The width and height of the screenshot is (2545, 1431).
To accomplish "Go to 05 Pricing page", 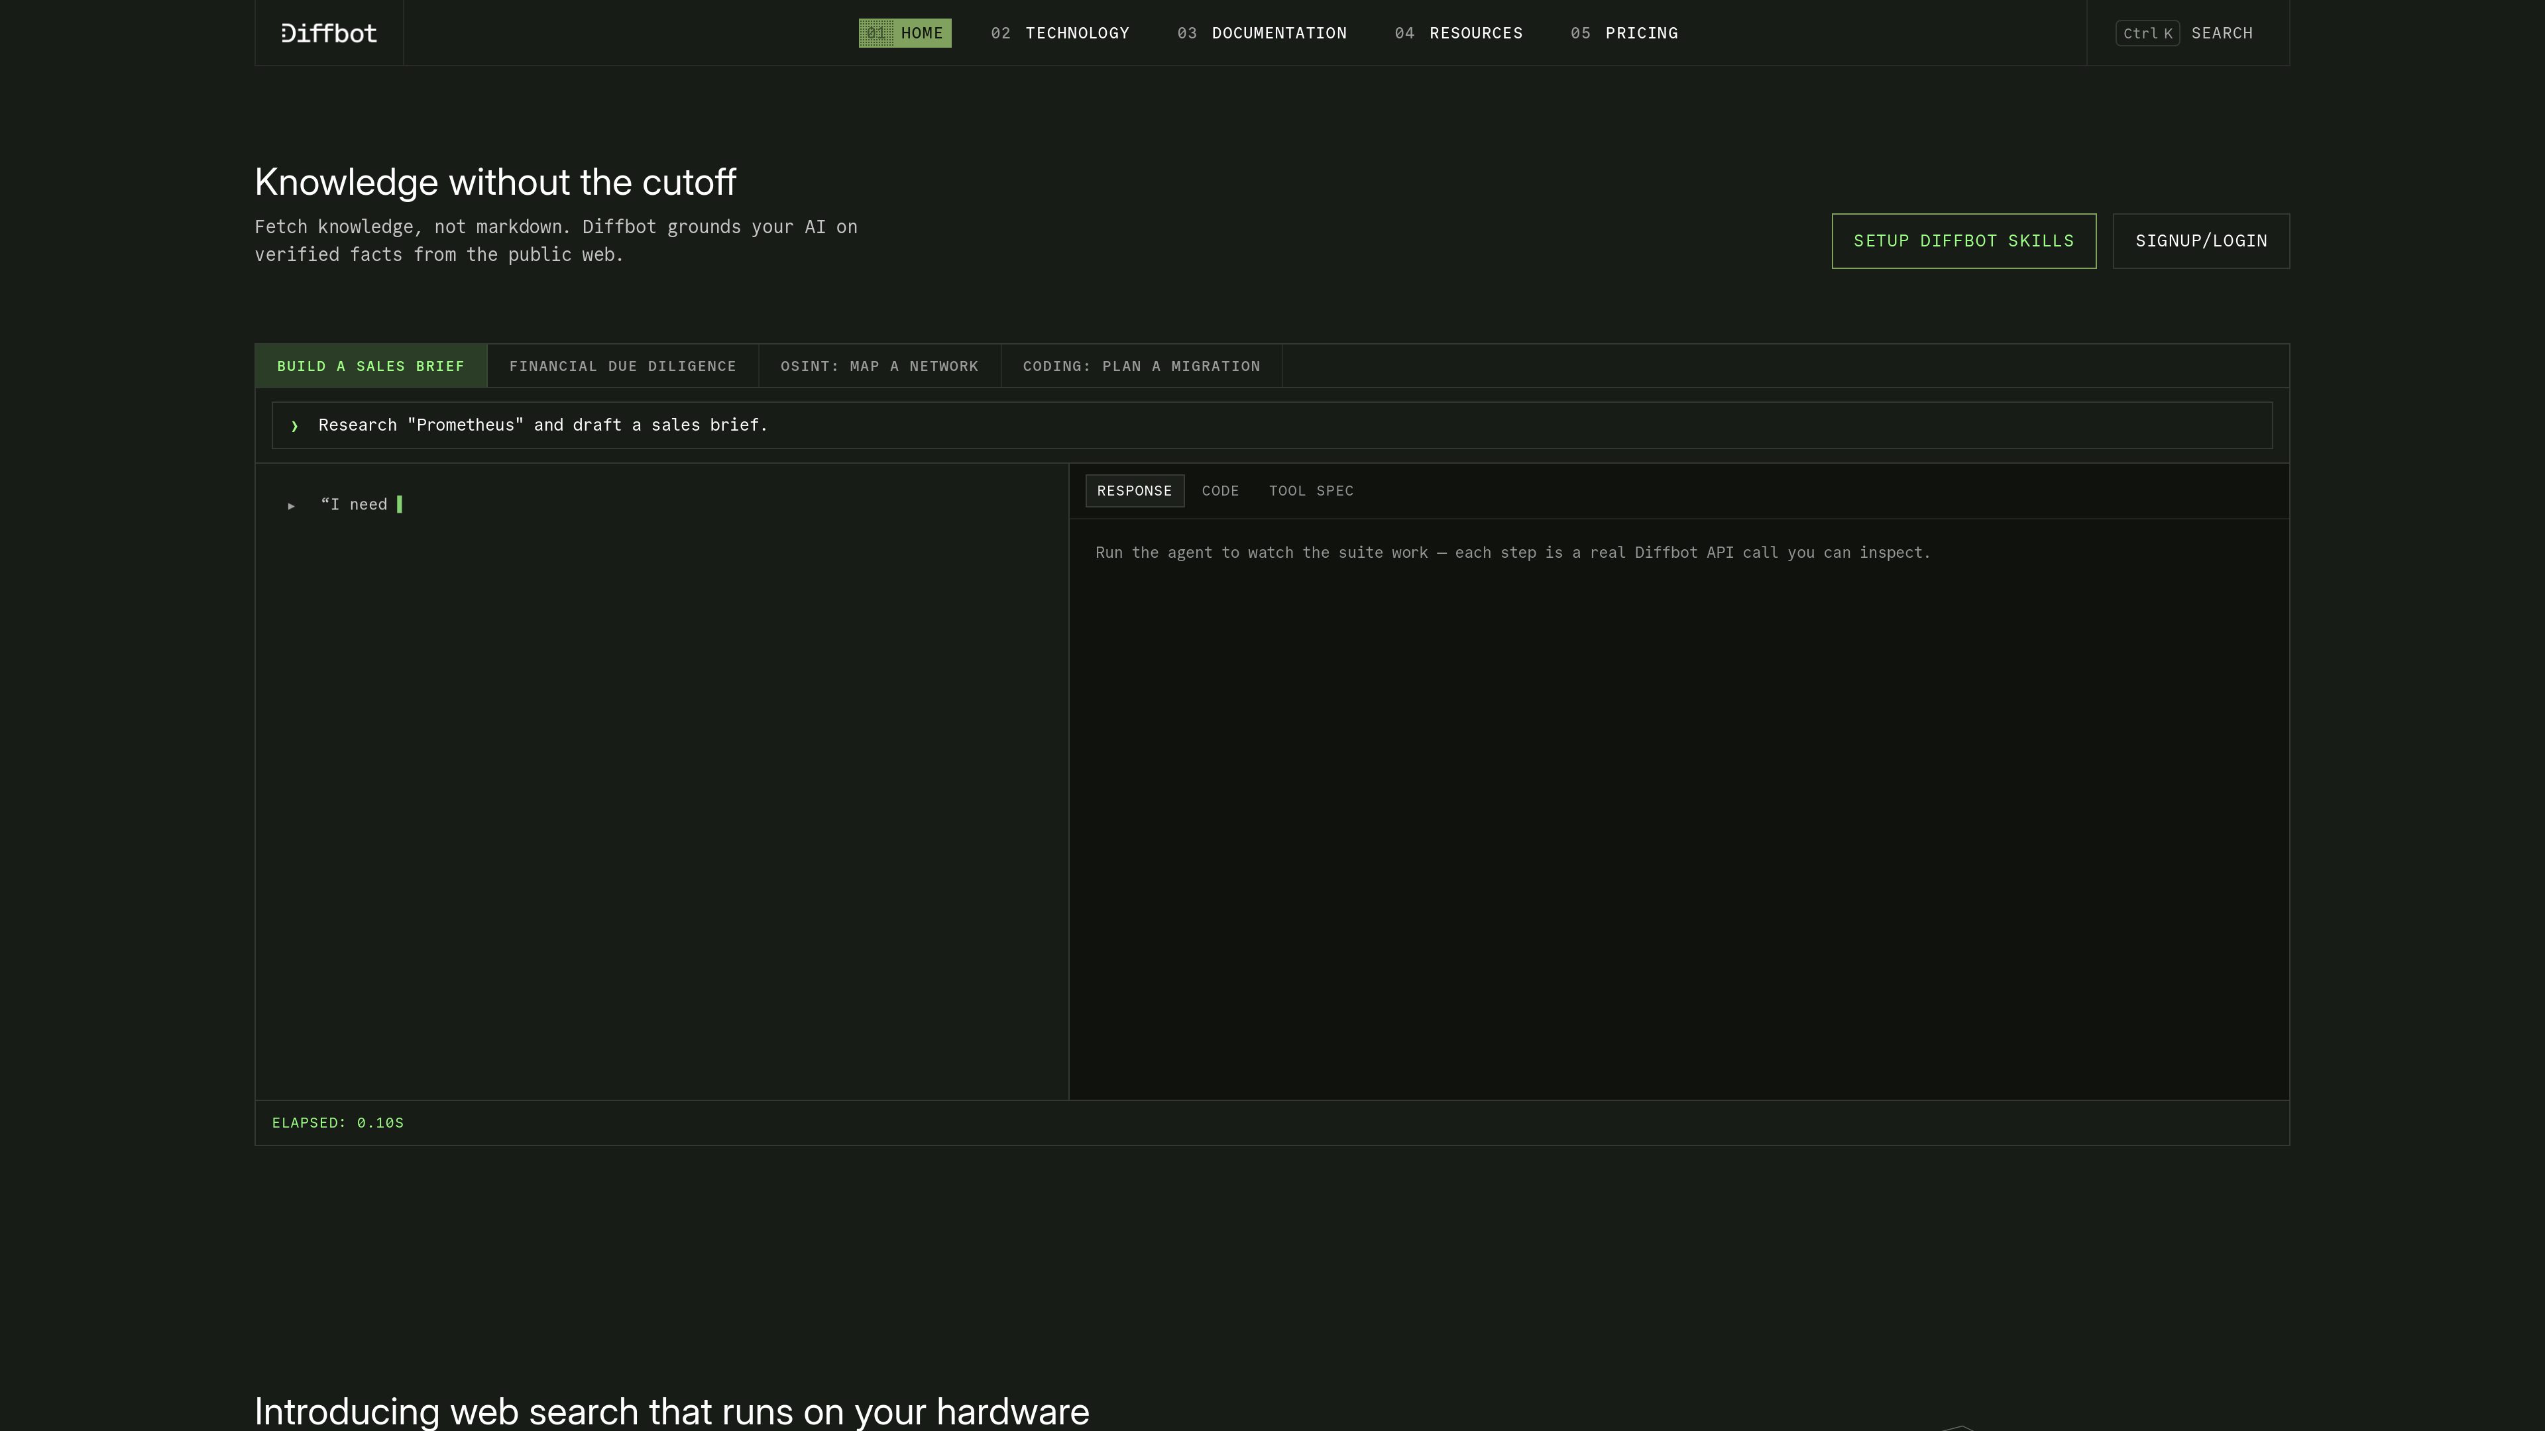I will (x=1624, y=34).
